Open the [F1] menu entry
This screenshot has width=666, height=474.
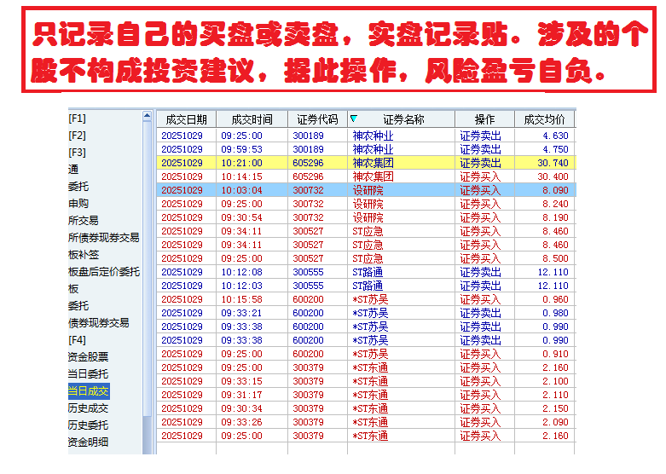click(x=77, y=118)
